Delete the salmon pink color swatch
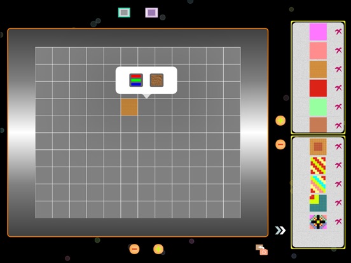The height and width of the screenshot is (263, 351). [338, 50]
